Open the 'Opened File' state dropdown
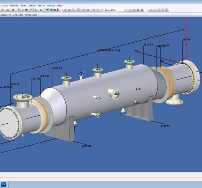202x188 pixels. [x=114, y=10]
